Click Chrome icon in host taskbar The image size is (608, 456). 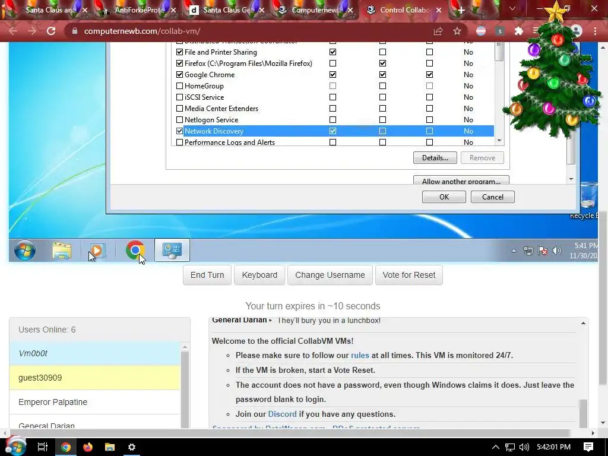coord(66,447)
